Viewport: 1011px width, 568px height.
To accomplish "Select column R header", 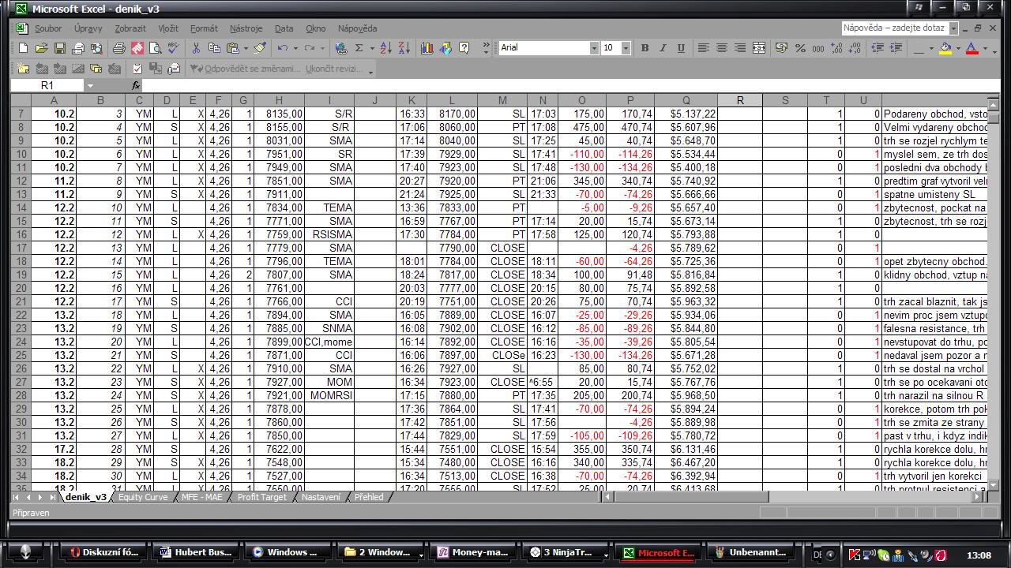I will point(740,100).
